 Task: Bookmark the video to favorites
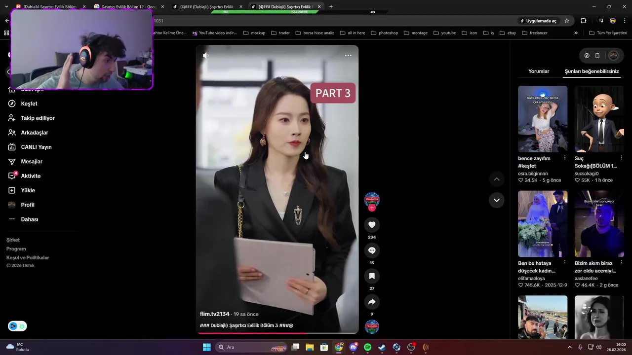click(x=372, y=276)
